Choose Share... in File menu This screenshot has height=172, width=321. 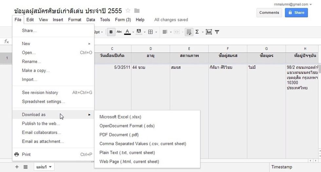click(x=53, y=30)
